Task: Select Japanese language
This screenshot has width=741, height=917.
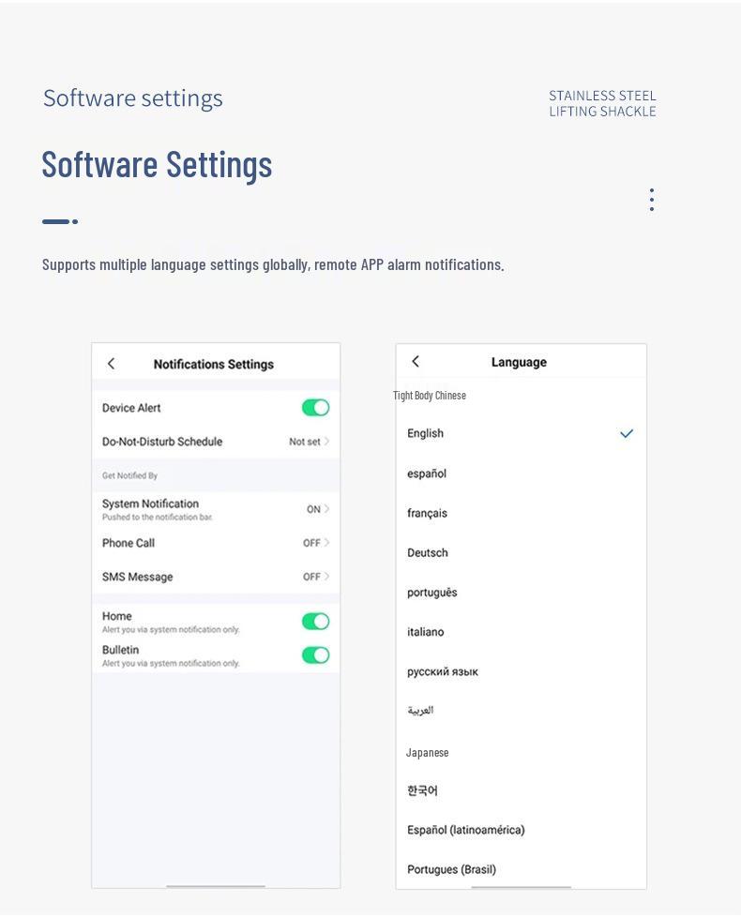Action: tap(521, 753)
